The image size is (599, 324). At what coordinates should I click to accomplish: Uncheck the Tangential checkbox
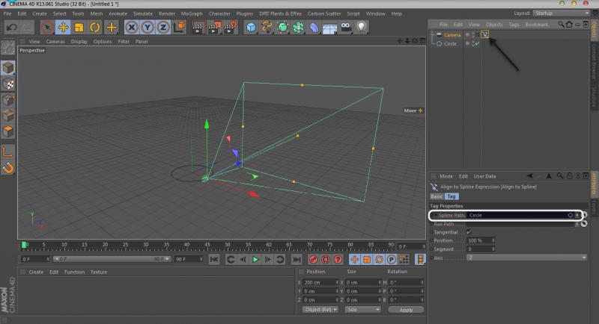pos(469,232)
